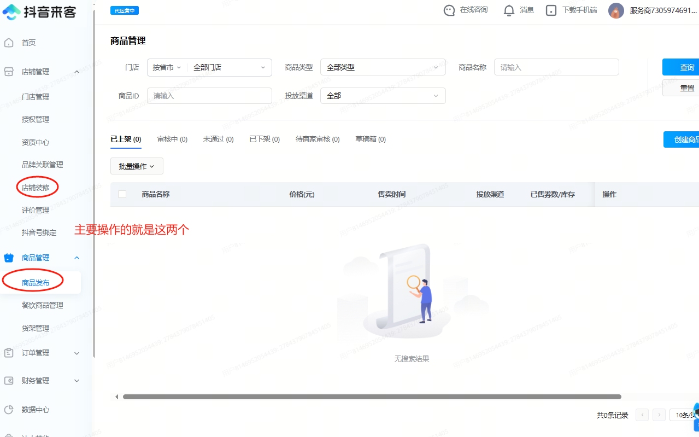Toggle the select-all checkbox in table header
699x437 pixels.
click(x=122, y=194)
